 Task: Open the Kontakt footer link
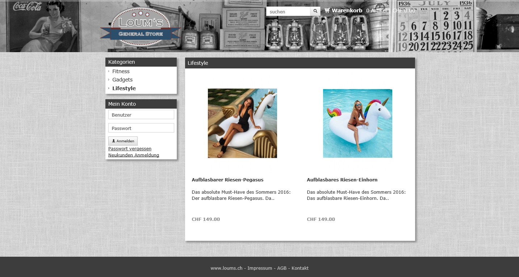click(x=300, y=268)
